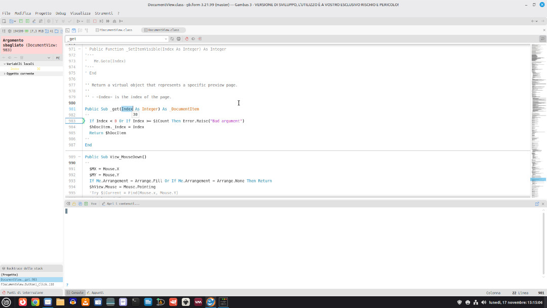Viewport: 547px width, 308px height.
Task: Click the Apri i contenuti button
Action: click(121, 204)
